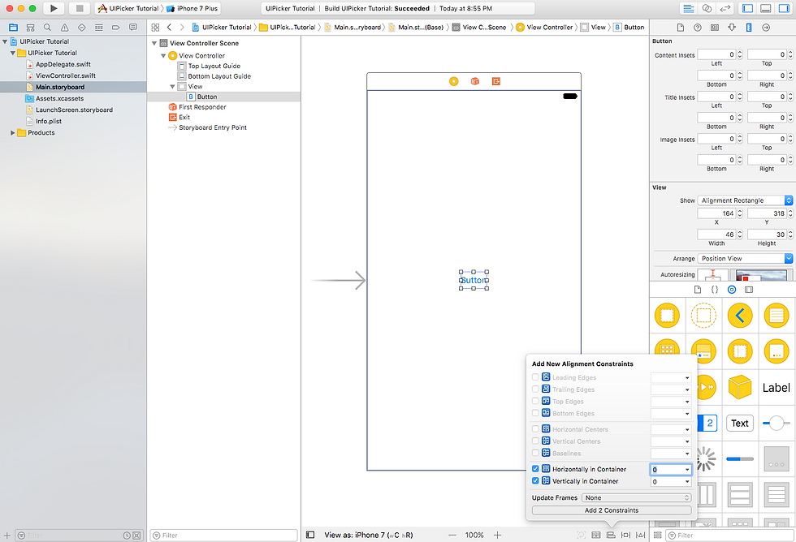This screenshot has height=542, width=796.
Task: Open the Identity inspector
Action: pyautogui.click(x=715, y=28)
